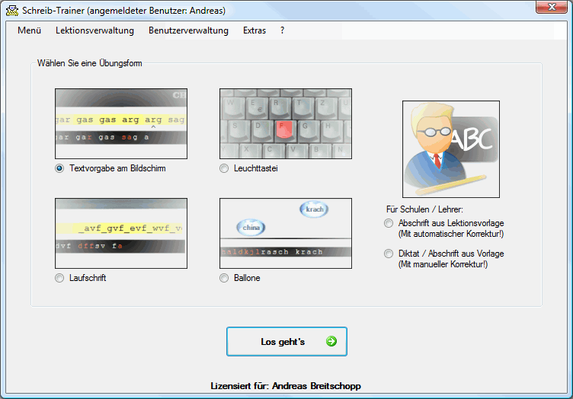Screen dimensions: 573x399
Task: Select the Leuchttastei radio option
Action: pyautogui.click(x=224, y=168)
